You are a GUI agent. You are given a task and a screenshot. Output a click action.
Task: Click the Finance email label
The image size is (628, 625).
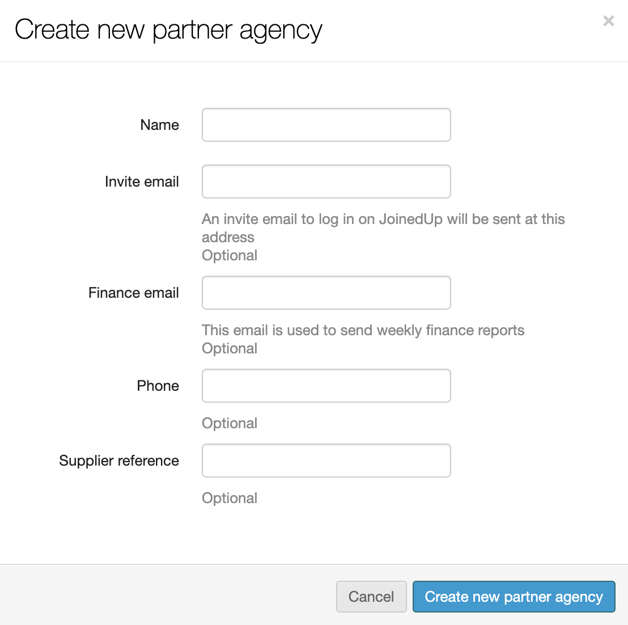click(134, 293)
